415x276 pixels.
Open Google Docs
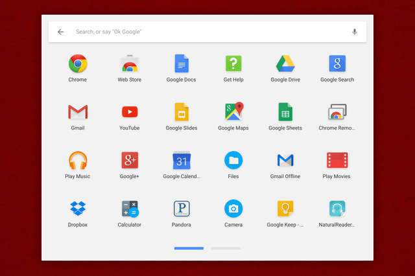182,63
